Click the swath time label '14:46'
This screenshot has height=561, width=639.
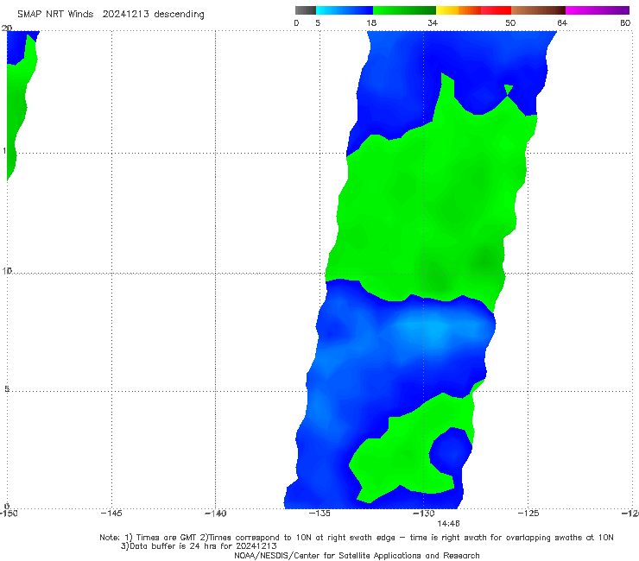[x=448, y=524]
